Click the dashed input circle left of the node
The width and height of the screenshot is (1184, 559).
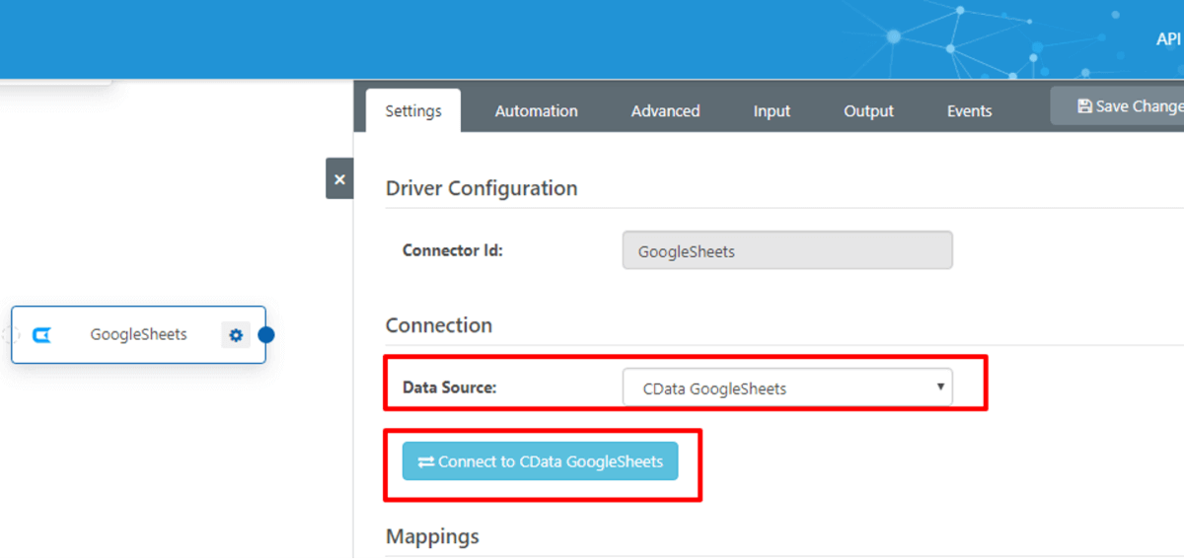[x=11, y=335]
